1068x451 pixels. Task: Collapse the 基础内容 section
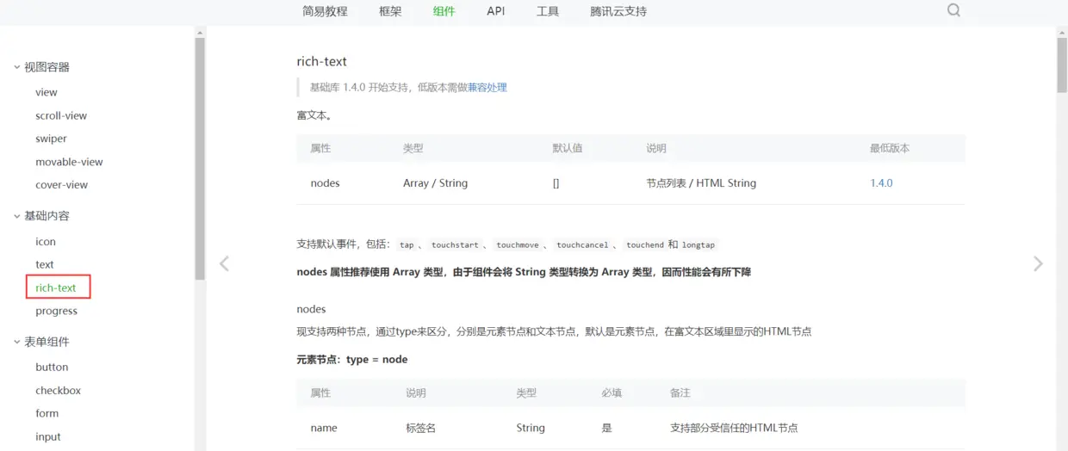click(x=17, y=216)
